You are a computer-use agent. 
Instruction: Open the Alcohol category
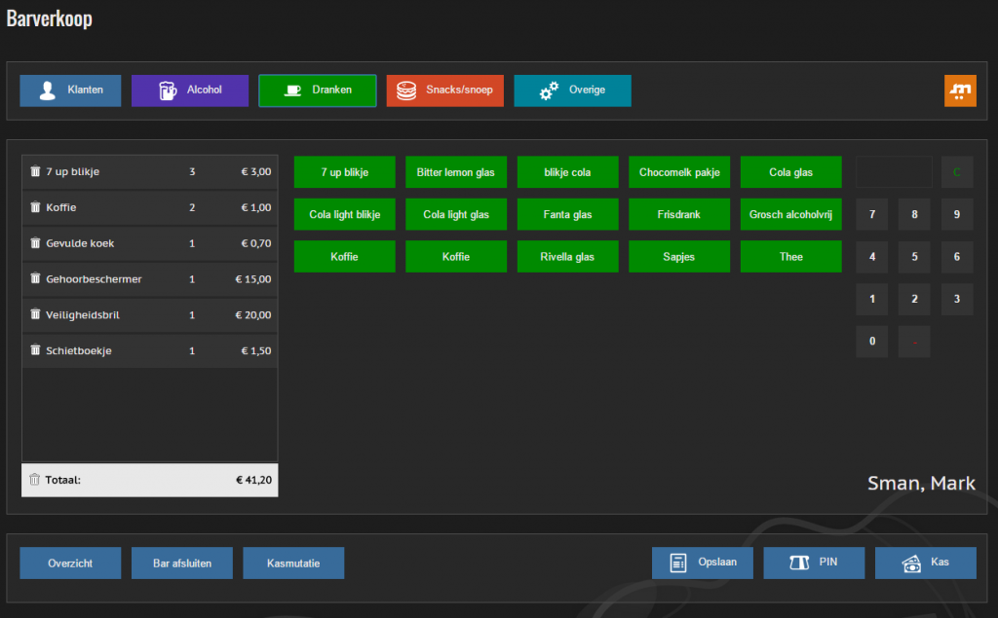(x=189, y=91)
